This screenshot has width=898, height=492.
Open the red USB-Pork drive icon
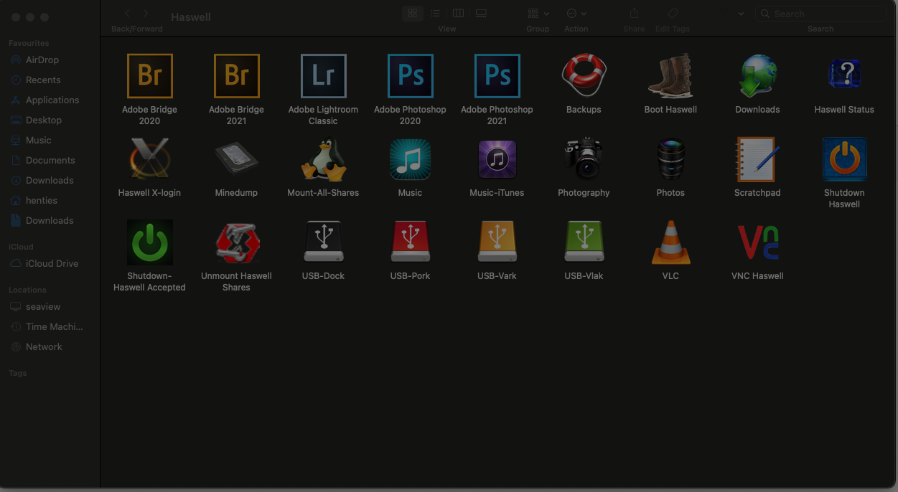click(x=410, y=242)
